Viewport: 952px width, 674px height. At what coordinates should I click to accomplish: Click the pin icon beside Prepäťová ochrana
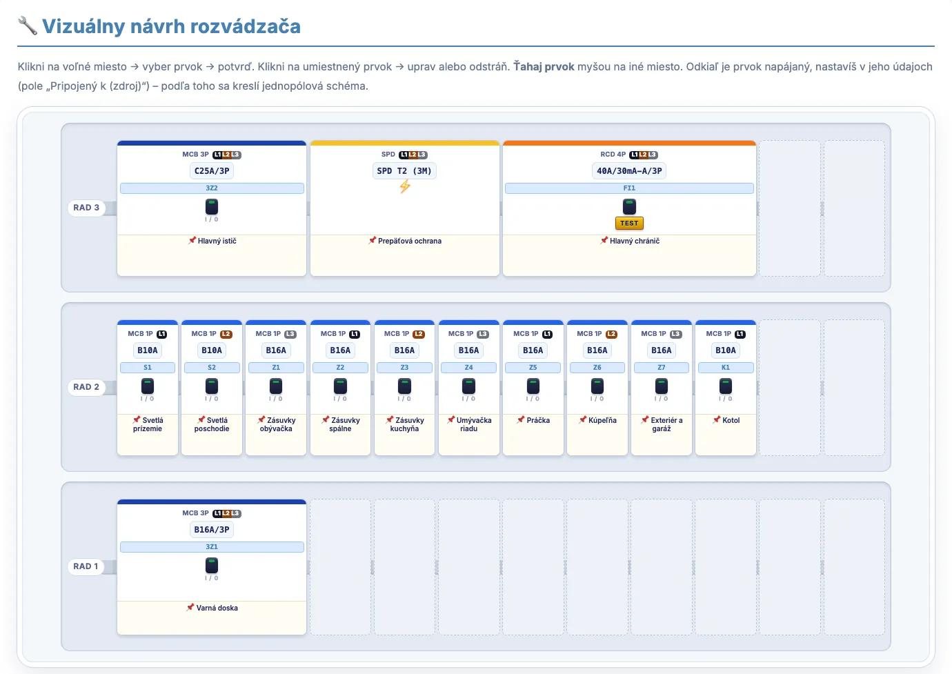pyautogui.click(x=372, y=241)
